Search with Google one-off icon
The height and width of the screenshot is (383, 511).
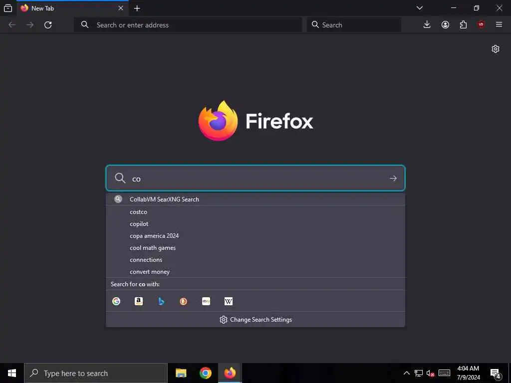116,301
